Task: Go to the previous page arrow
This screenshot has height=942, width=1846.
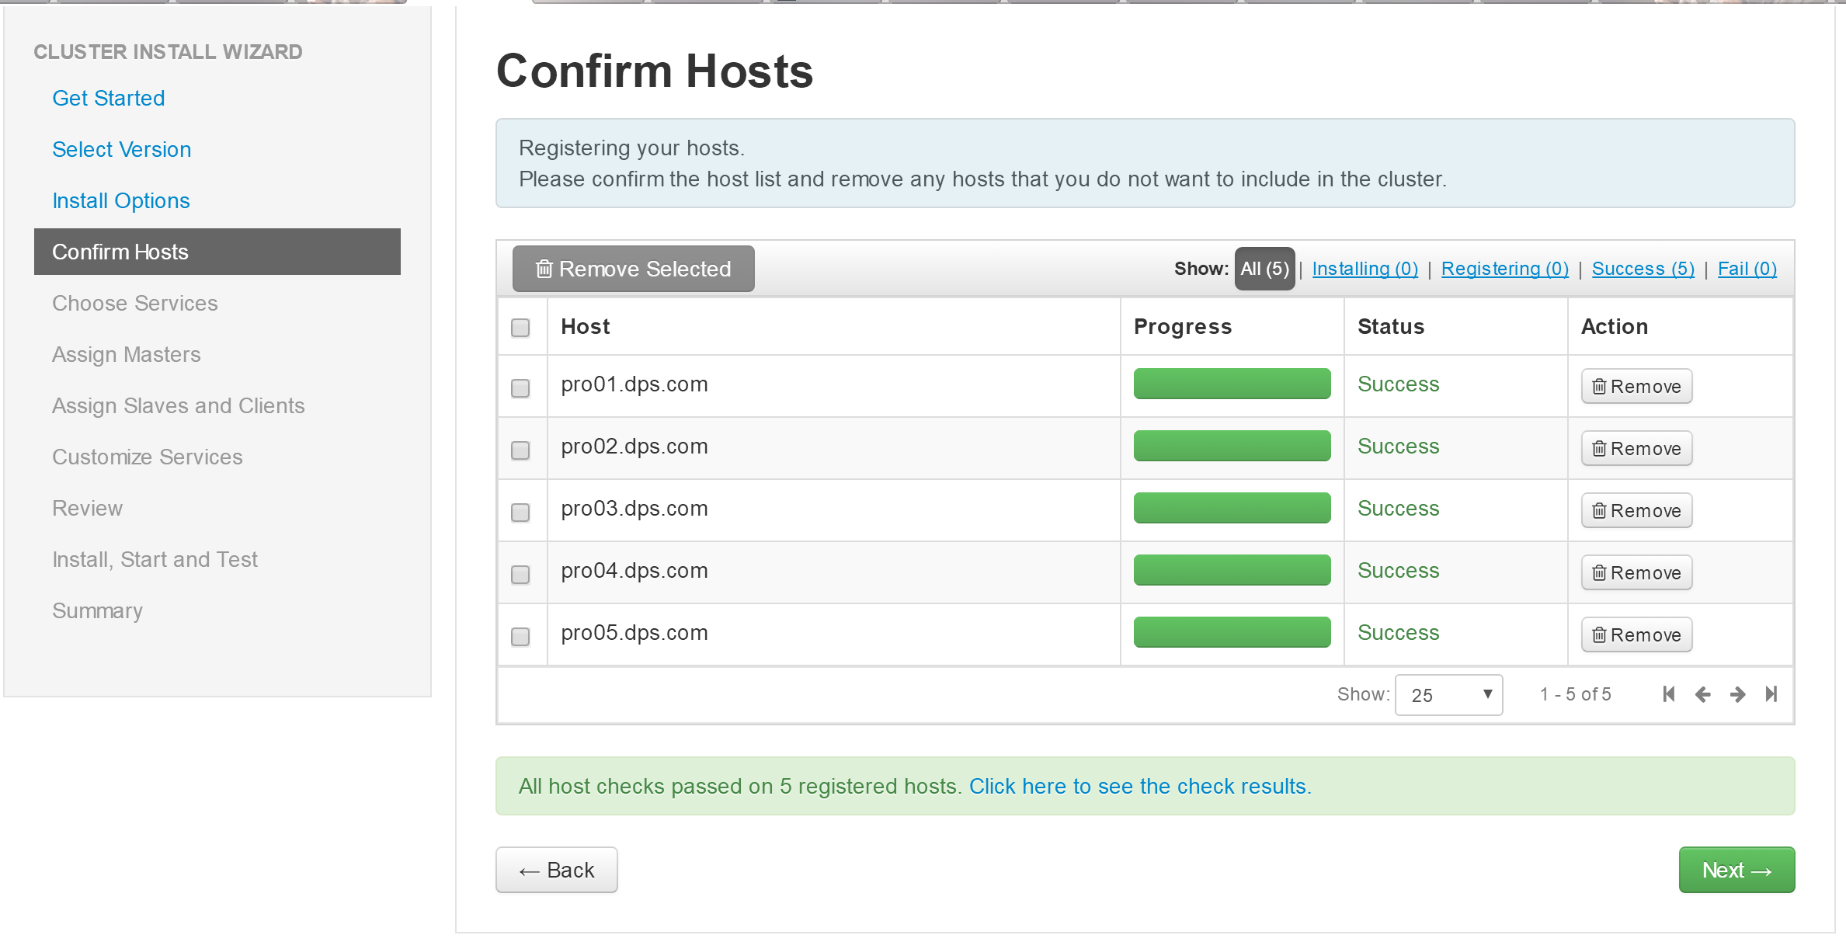Action: pyautogui.click(x=1703, y=694)
